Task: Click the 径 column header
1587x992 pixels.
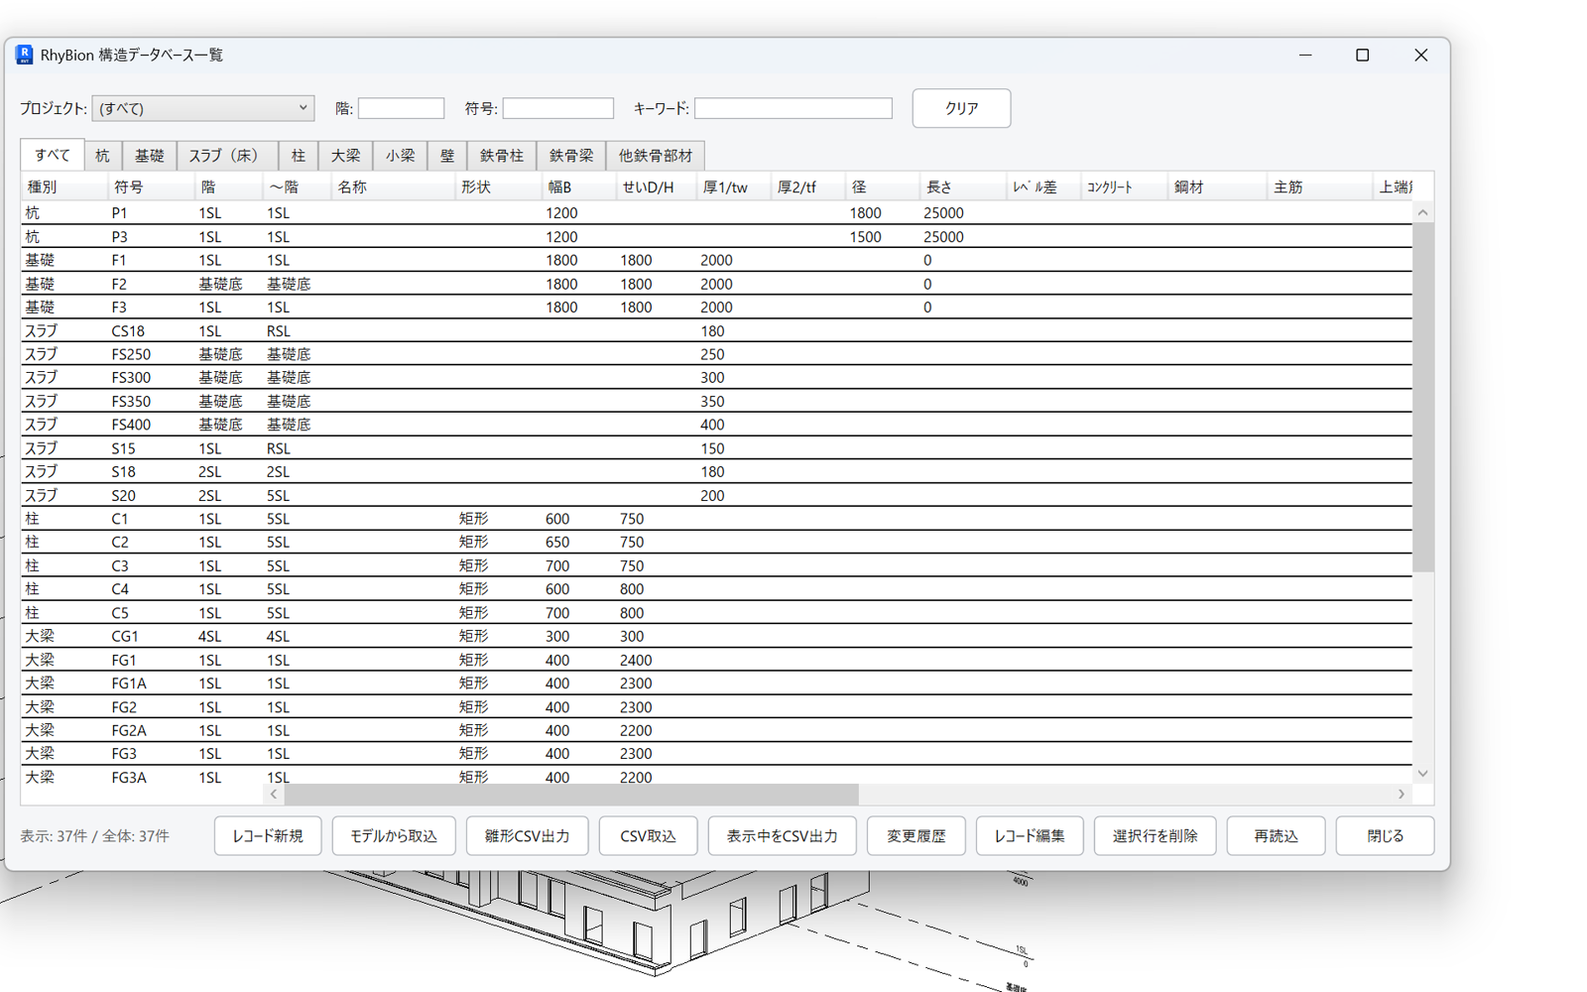Action: coord(882,186)
